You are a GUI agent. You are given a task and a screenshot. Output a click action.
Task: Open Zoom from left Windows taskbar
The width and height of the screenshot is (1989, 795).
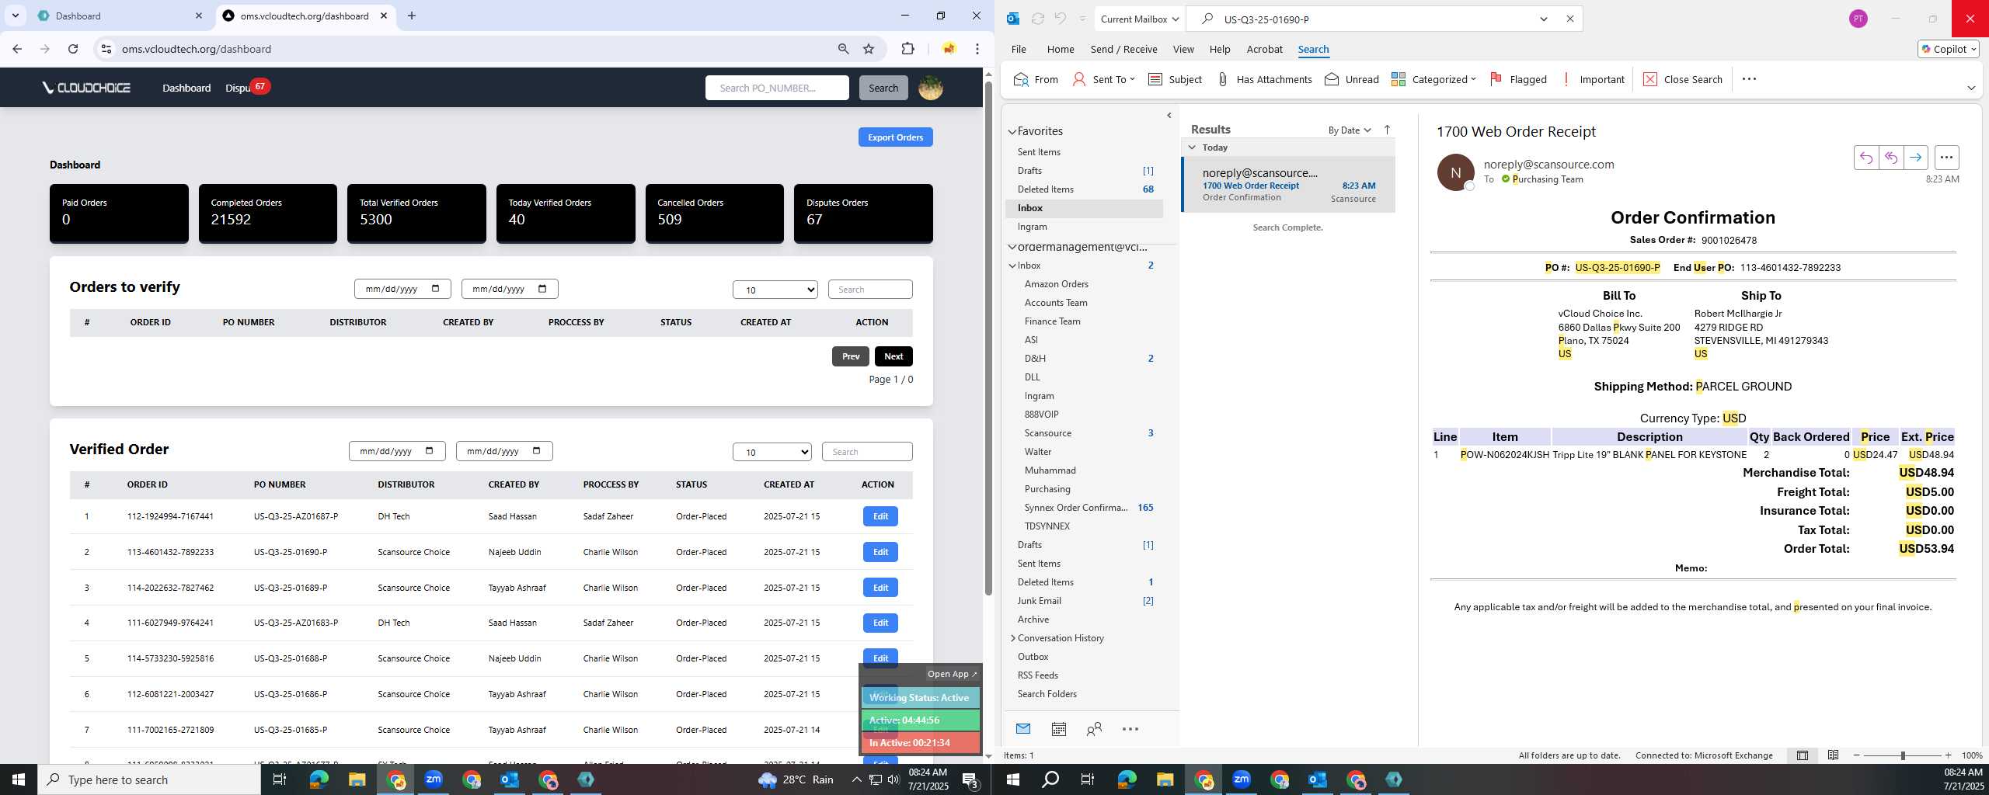434,779
